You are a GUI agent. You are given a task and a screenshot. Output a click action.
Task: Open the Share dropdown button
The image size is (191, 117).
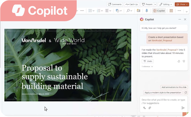click(x=182, y=4)
